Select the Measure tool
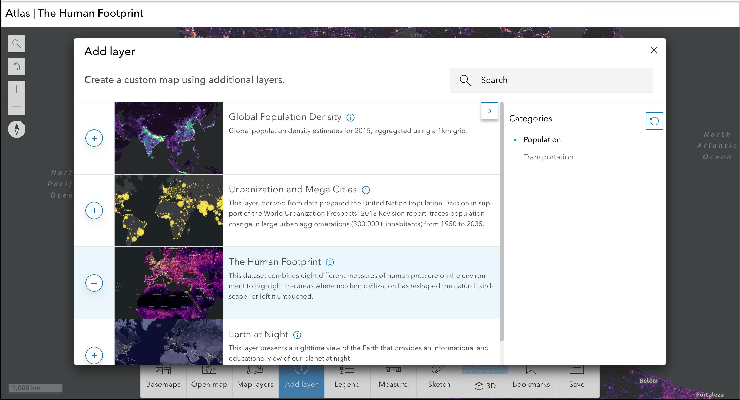This screenshot has width=740, height=400. 393,379
